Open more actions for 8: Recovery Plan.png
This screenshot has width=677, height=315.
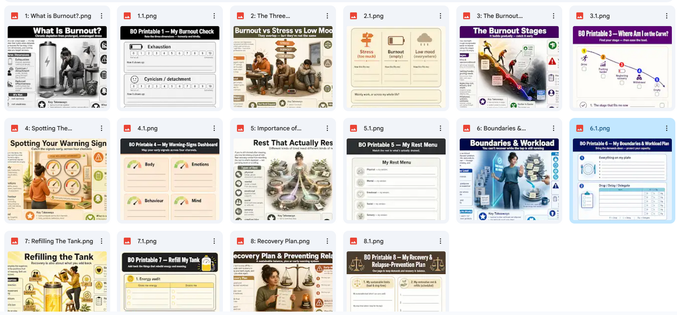tap(327, 241)
